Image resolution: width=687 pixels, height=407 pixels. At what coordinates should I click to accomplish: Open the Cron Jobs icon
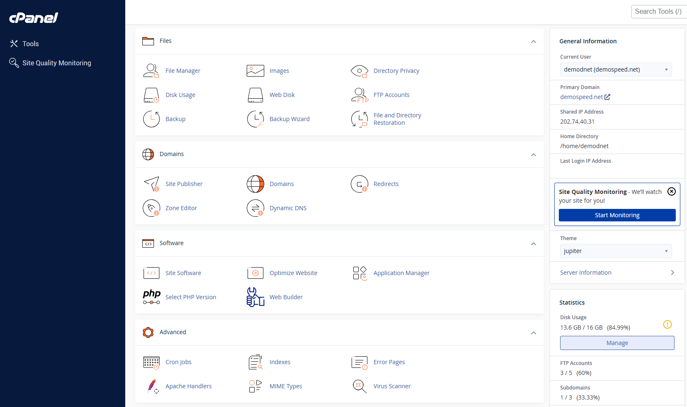(151, 362)
